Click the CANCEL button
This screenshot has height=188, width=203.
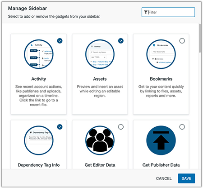click(164, 178)
